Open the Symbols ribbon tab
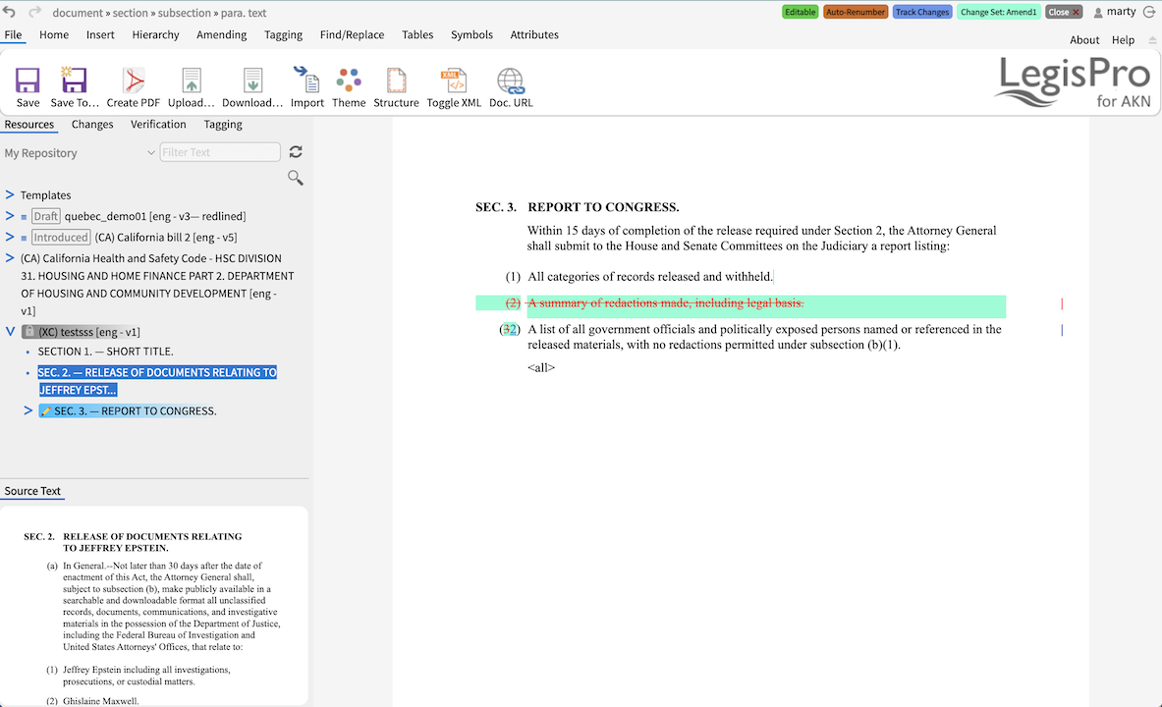 point(471,34)
